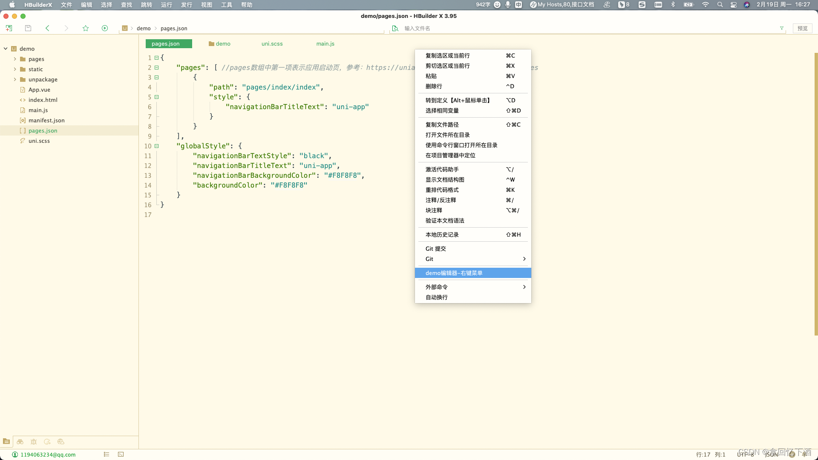This screenshot has height=460, width=818.
Task: Select 重排代码格式 in context menu
Action: (473, 190)
